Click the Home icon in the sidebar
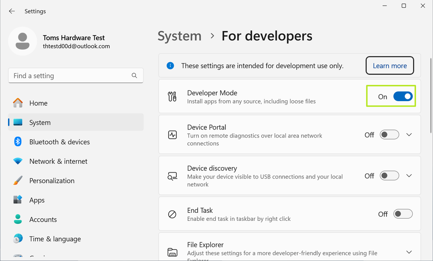This screenshot has width=433, height=261. point(18,103)
